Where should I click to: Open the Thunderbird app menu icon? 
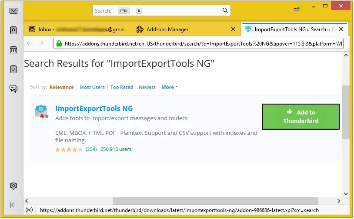297,10
